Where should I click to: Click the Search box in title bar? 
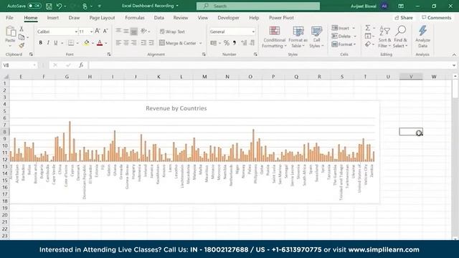[x=258, y=6]
